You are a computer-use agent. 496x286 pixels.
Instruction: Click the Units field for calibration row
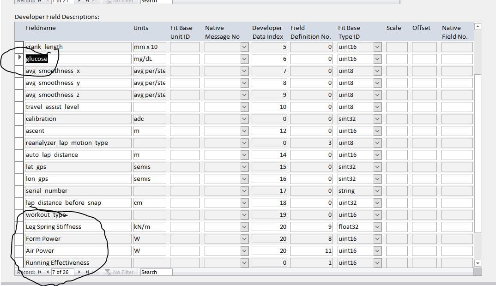149,119
